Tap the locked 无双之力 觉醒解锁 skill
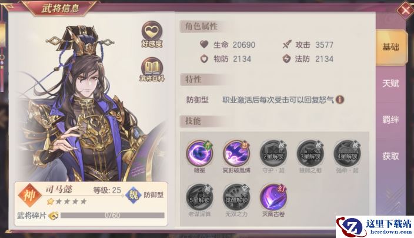Image resolution: width=414 pixels, height=238 pixels. click(236, 197)
